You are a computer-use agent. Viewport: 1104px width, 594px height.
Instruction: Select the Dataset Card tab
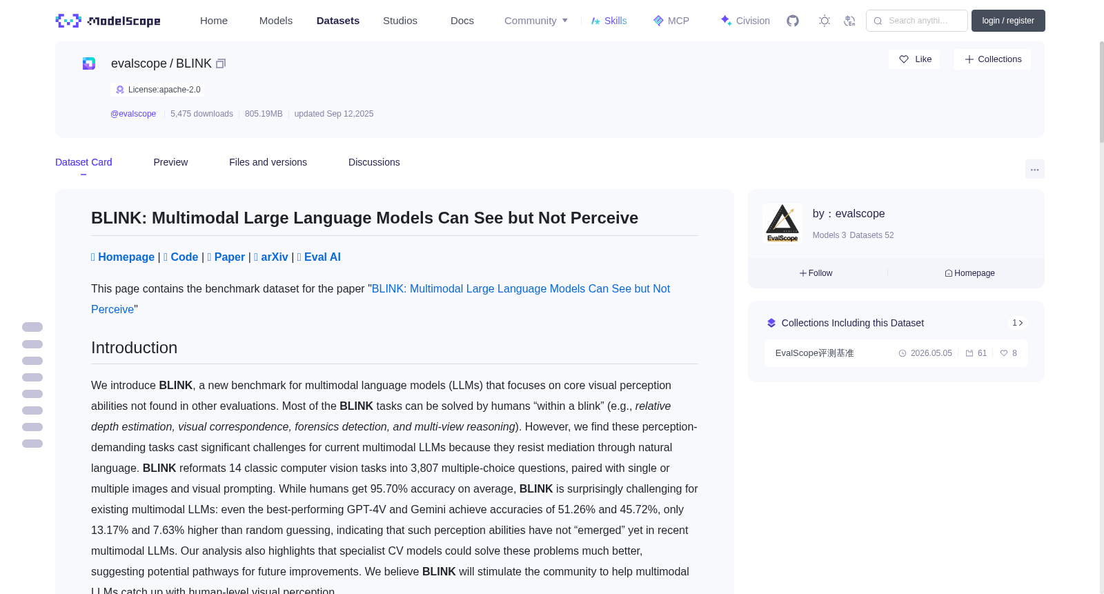pyautogui.click(x=83, y=162)
